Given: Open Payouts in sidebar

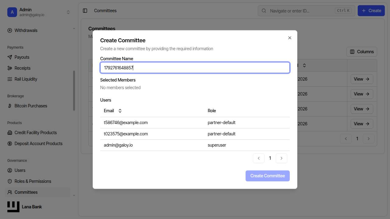Looking at the screenshot, I should [x=38, y=57].
